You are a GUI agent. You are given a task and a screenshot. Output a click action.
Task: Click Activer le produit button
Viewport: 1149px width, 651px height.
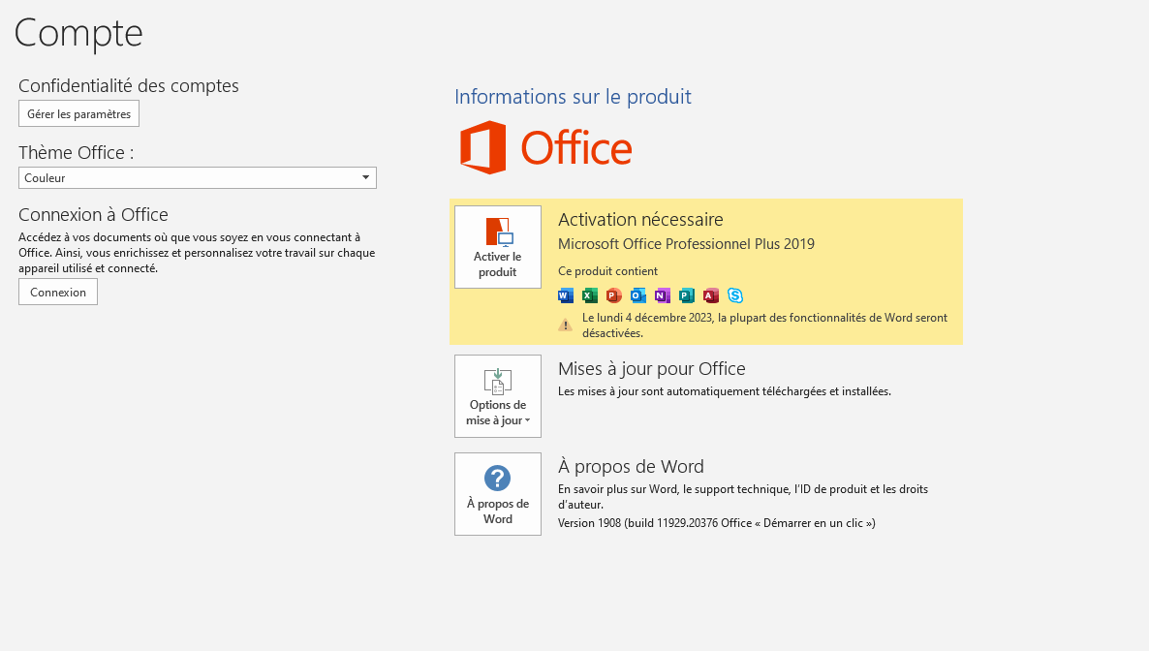(498, 247)
